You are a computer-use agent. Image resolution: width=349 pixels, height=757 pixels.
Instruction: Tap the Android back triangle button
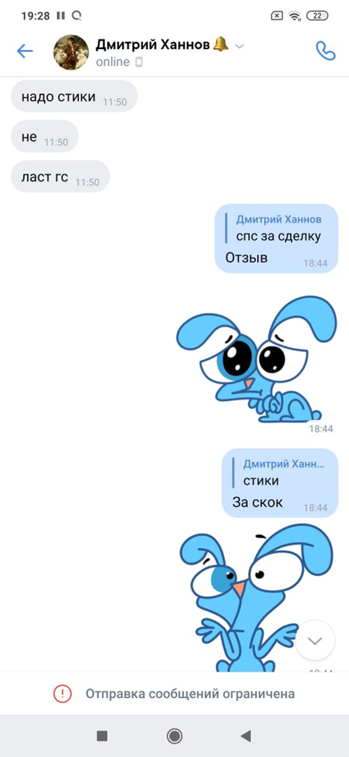pyautogui.click(x=246, y=736)
